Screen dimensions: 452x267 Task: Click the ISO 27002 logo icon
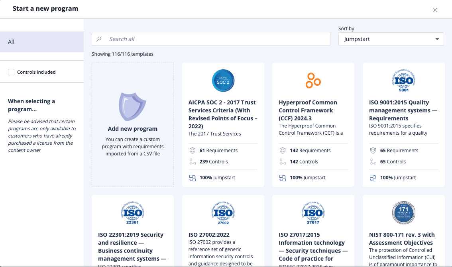click(x=223, y=213)
